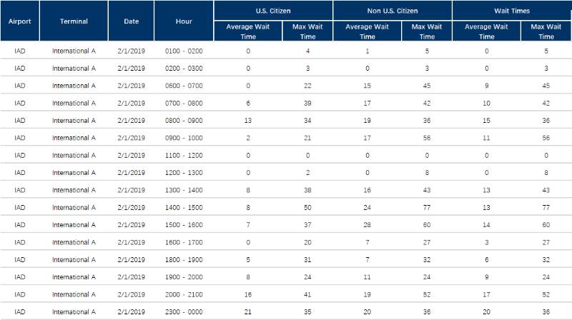Select the Wait Times group header
Screen dimensions: 572x320
pos(512,11)
